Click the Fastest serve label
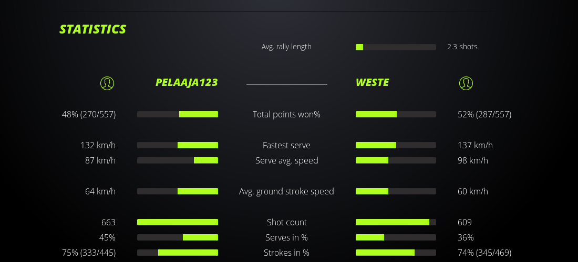This screenshot has width=578, height=262. pos(286,145)
